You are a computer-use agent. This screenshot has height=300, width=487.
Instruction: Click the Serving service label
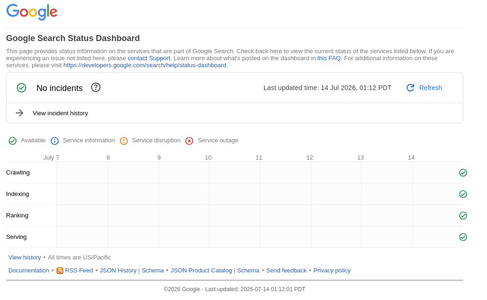coord(16,237)
